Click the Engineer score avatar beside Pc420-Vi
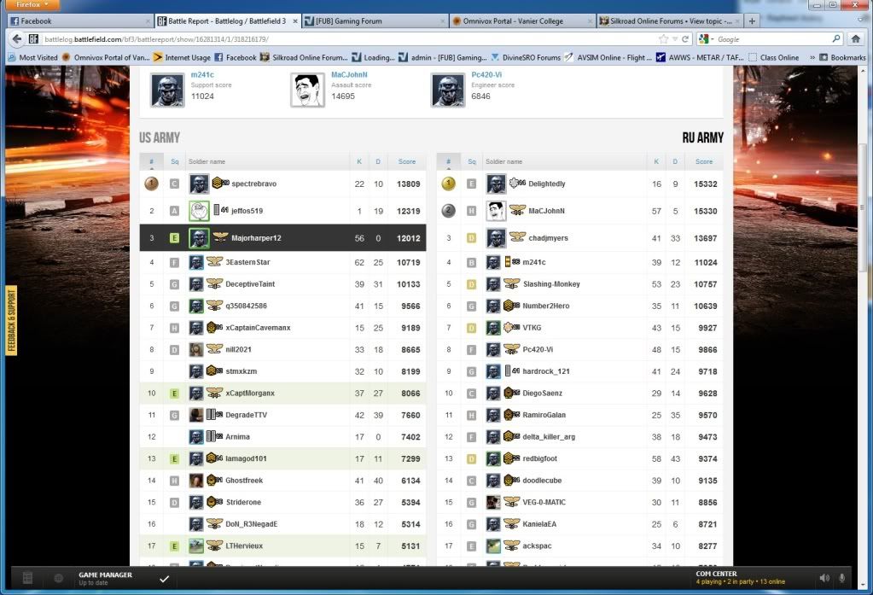Viewport: 873px width, 595px height. tap(448, 89)
